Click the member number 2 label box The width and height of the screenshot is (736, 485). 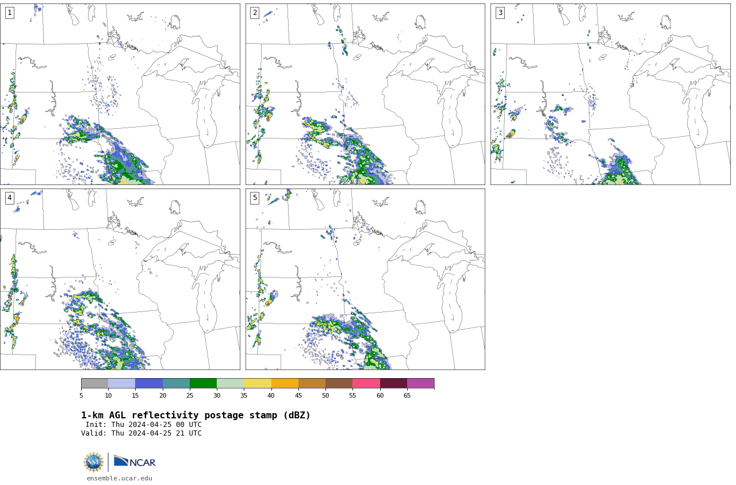click(255, 13)
